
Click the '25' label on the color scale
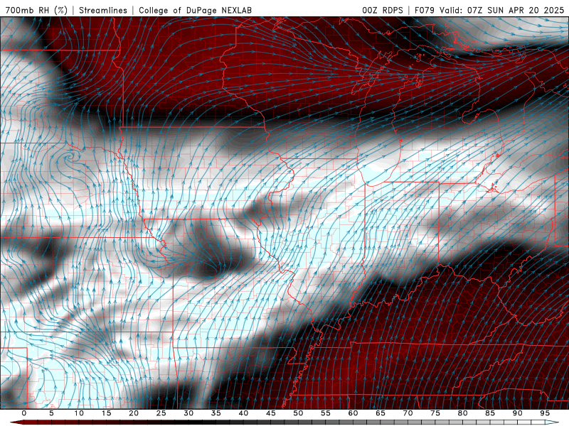pyautogui.click(x=161, y=413)
